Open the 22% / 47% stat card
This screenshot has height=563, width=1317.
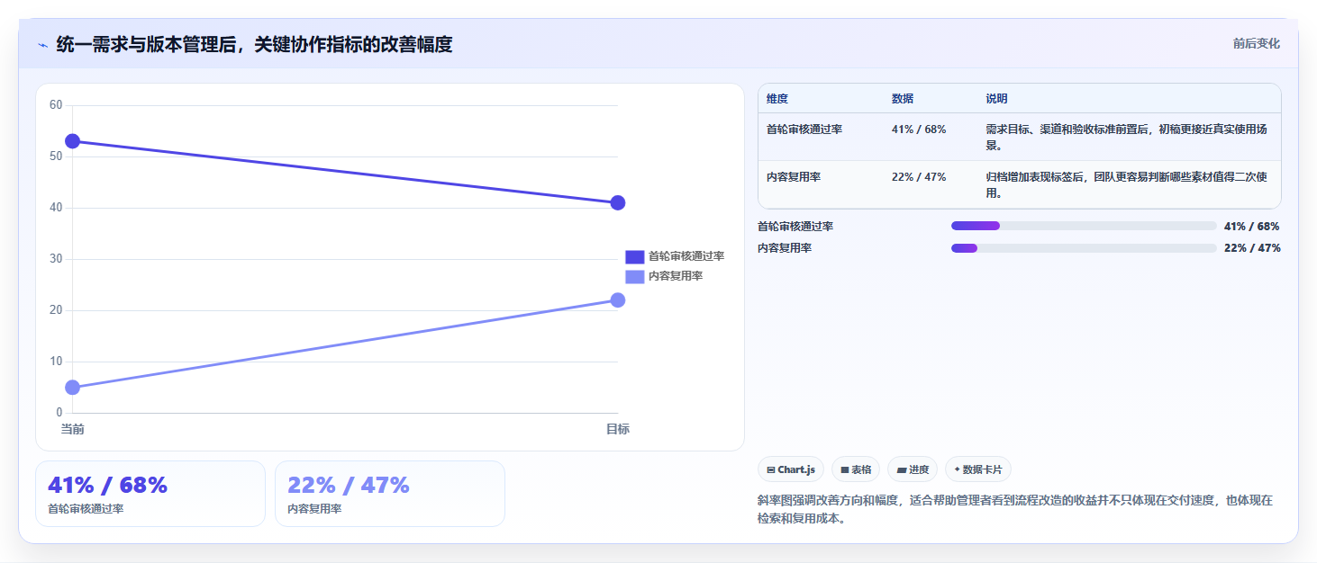390,494
